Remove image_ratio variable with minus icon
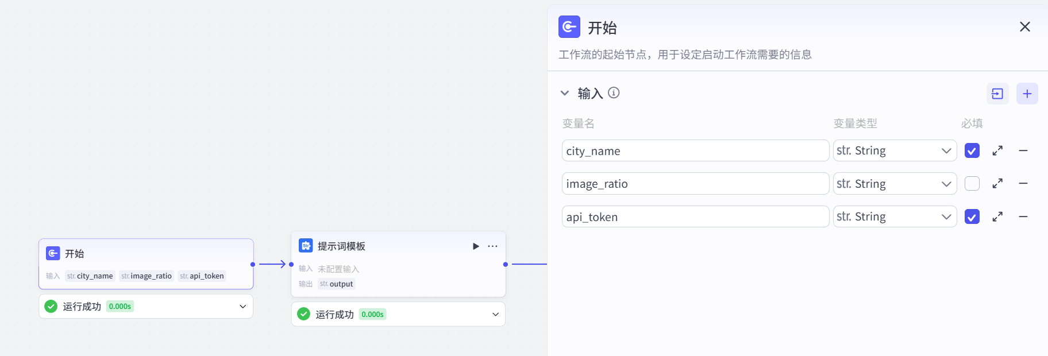 [1023, 184]
